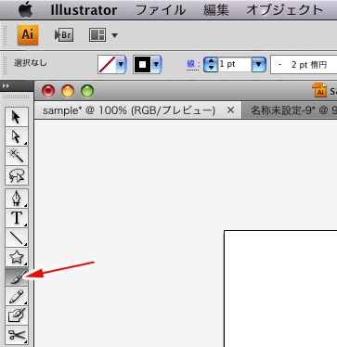This screenshot has width=337, height=347.
Task: Open the ファイル menu
Action: (161, 10)
